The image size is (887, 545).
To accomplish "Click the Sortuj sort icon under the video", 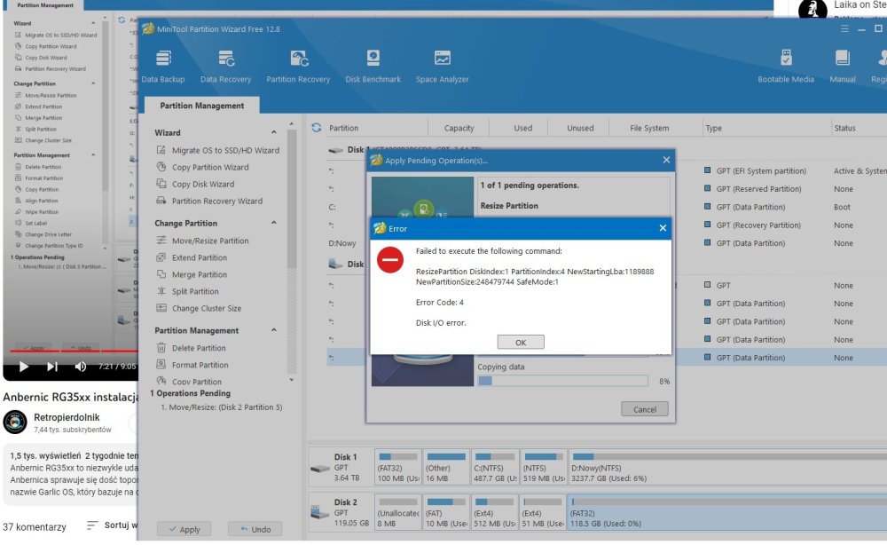I will click(x=92, y=525).
